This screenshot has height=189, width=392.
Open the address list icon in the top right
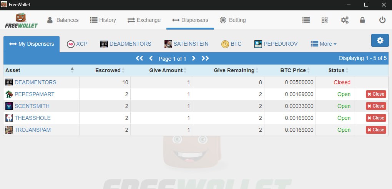pos(306,20)
